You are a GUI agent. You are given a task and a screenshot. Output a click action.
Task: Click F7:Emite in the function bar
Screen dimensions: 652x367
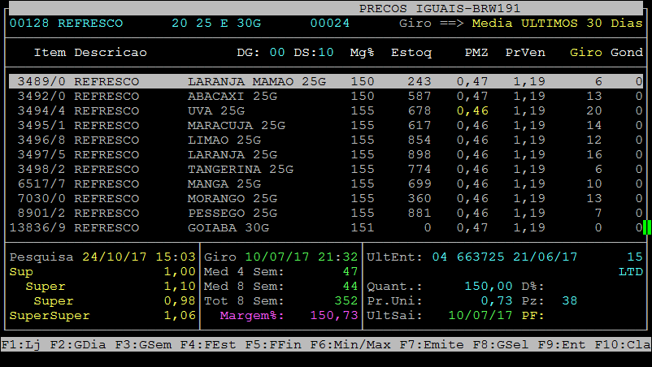tap(431, 345)
